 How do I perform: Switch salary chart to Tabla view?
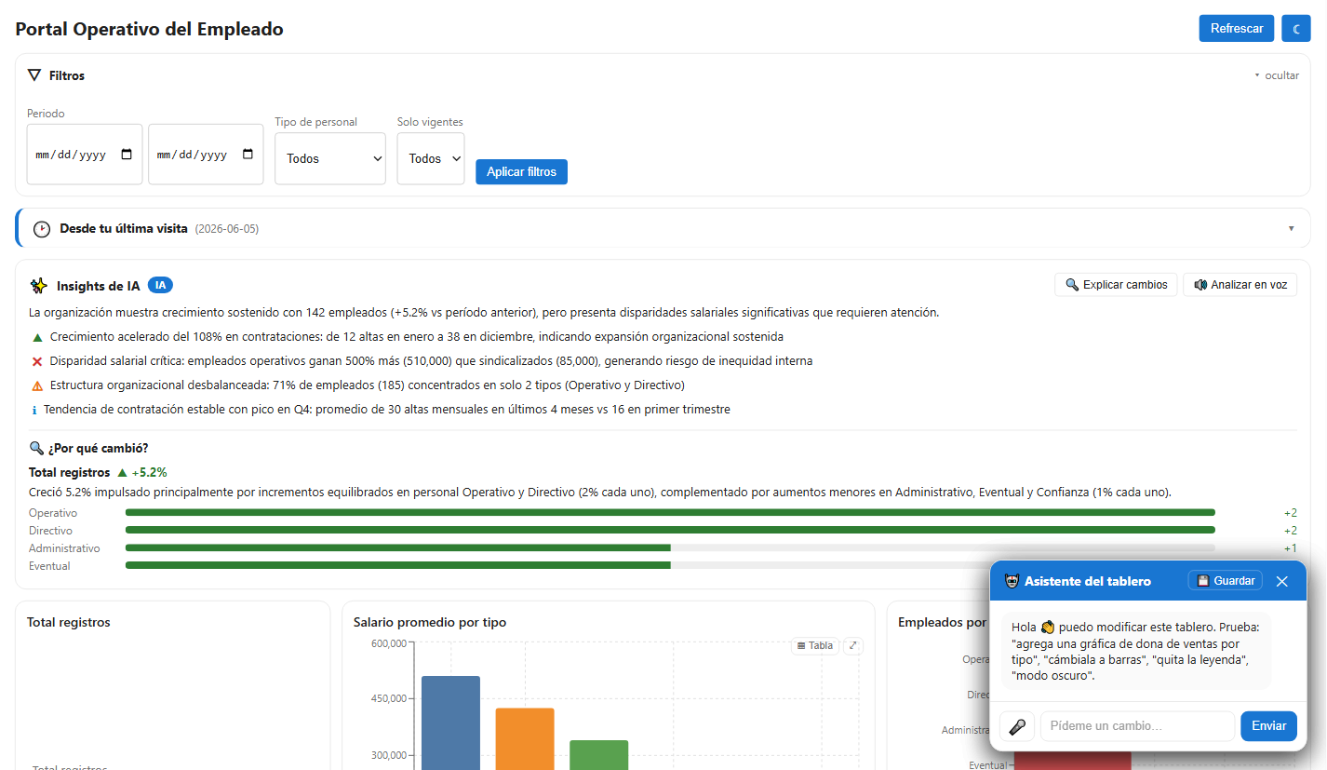tap(815, 645)
